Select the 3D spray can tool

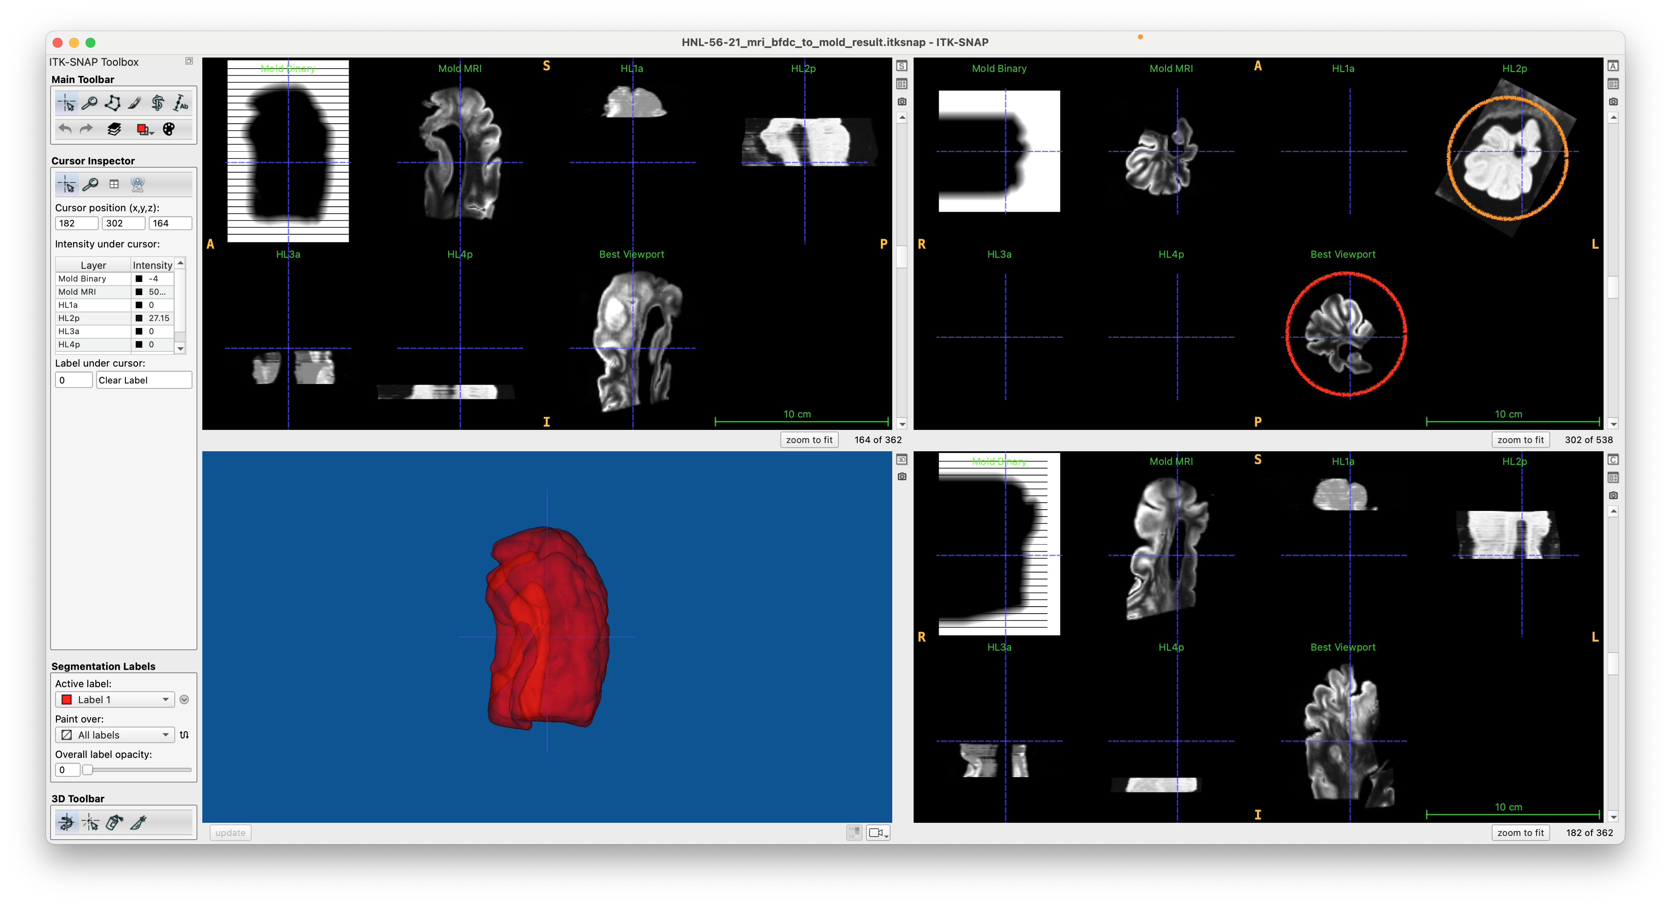(114, 823)
